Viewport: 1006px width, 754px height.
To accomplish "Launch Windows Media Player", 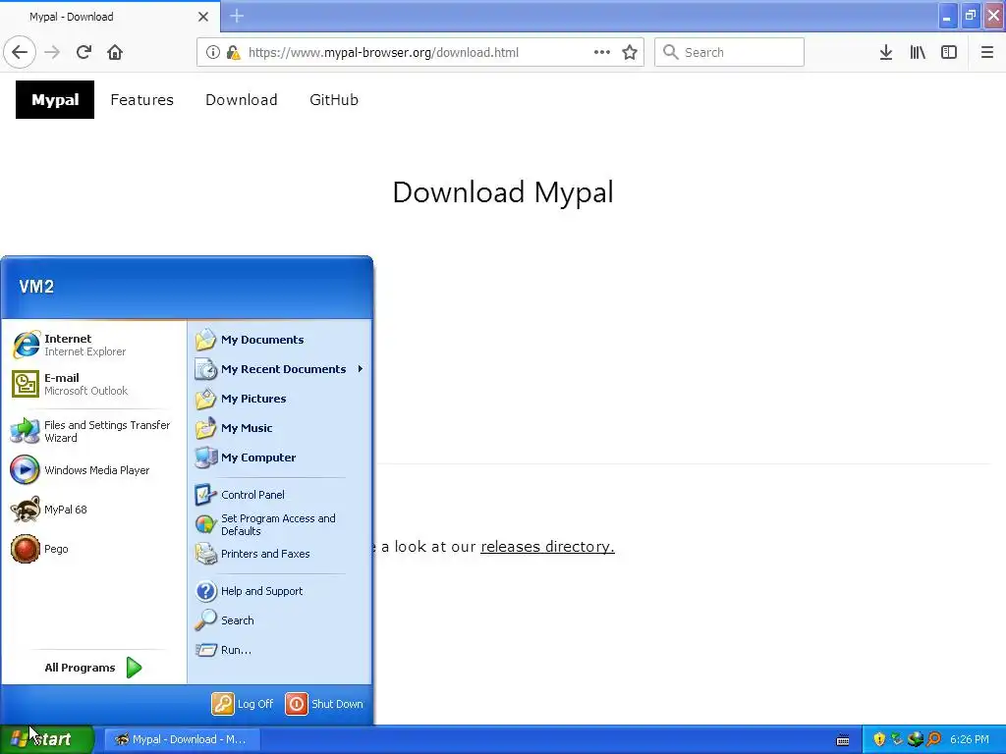I will point(93,470).
